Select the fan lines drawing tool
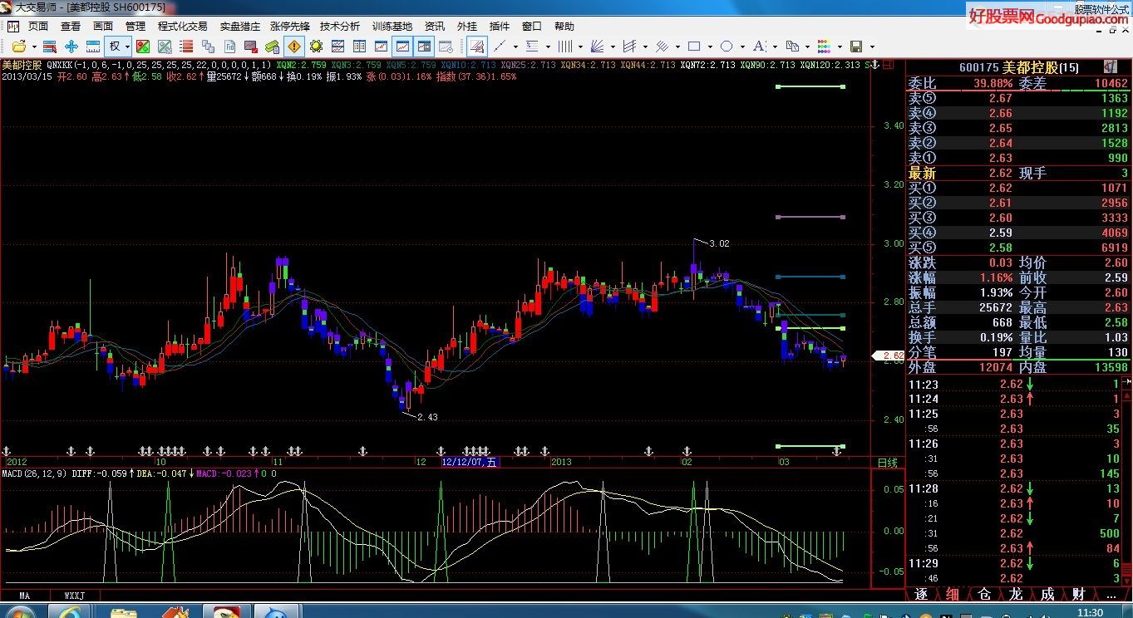The width and height of the screenshot is (1133, 618). [597, 47]
